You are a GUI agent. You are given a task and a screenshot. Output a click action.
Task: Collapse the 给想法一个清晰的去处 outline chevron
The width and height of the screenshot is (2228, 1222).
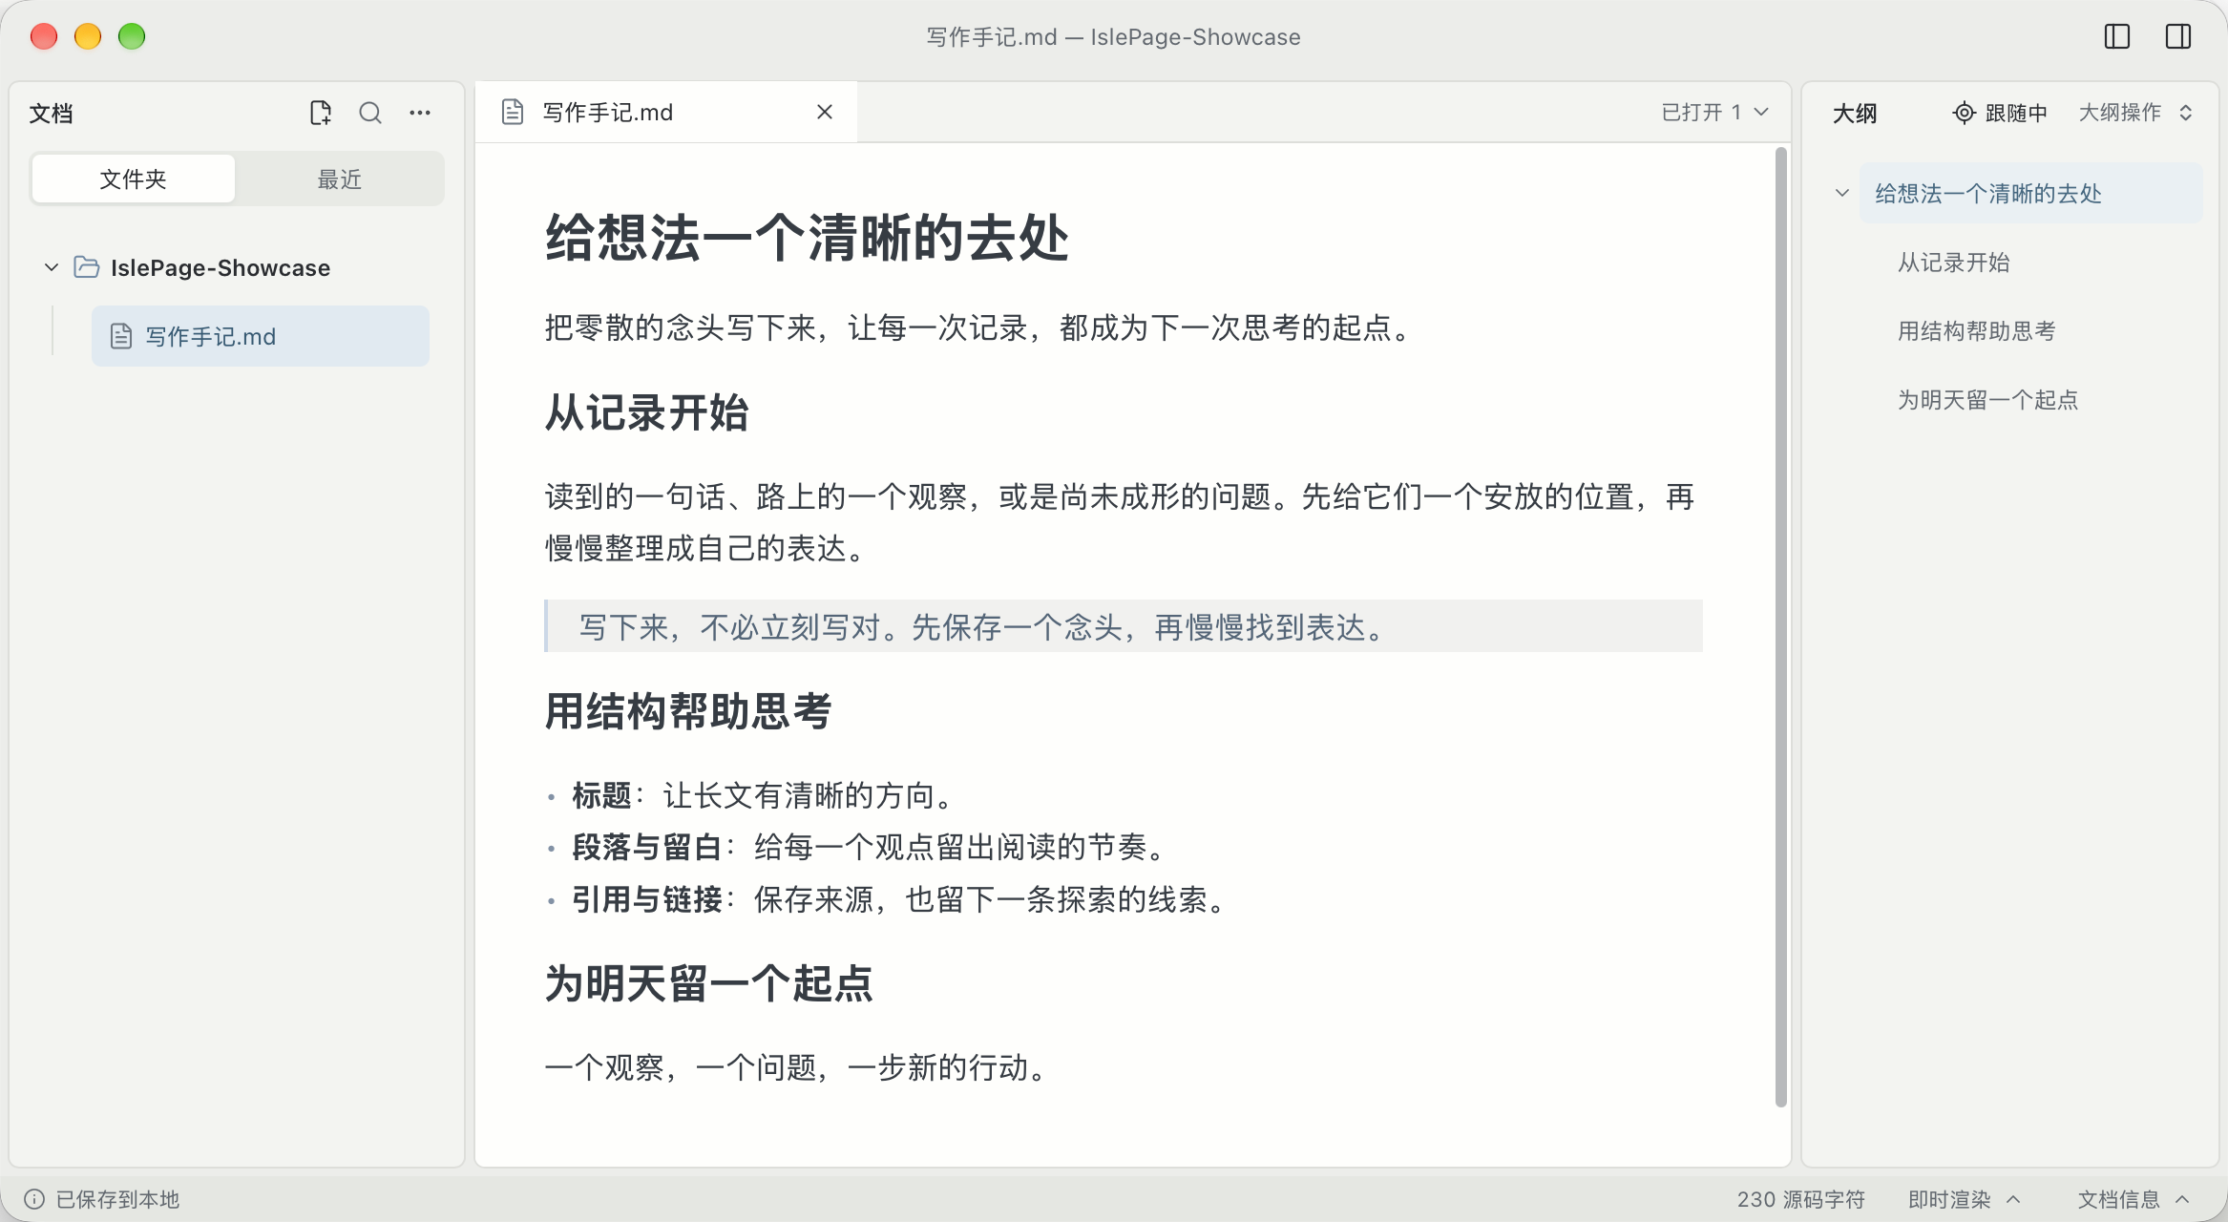point(1842,193)
